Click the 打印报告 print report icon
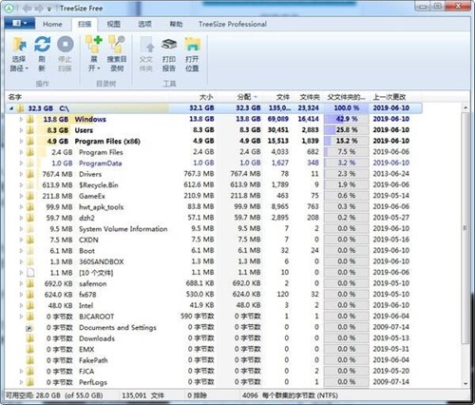 coord(169,45)
